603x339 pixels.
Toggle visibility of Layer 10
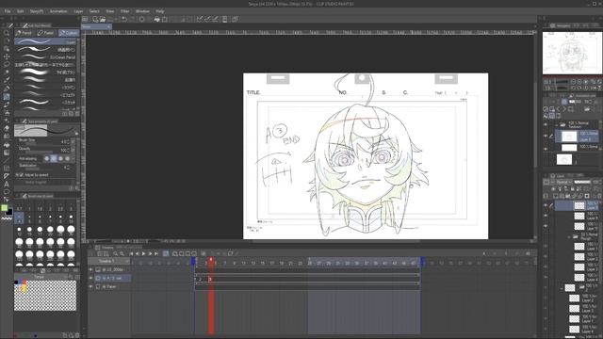point(546,226)
